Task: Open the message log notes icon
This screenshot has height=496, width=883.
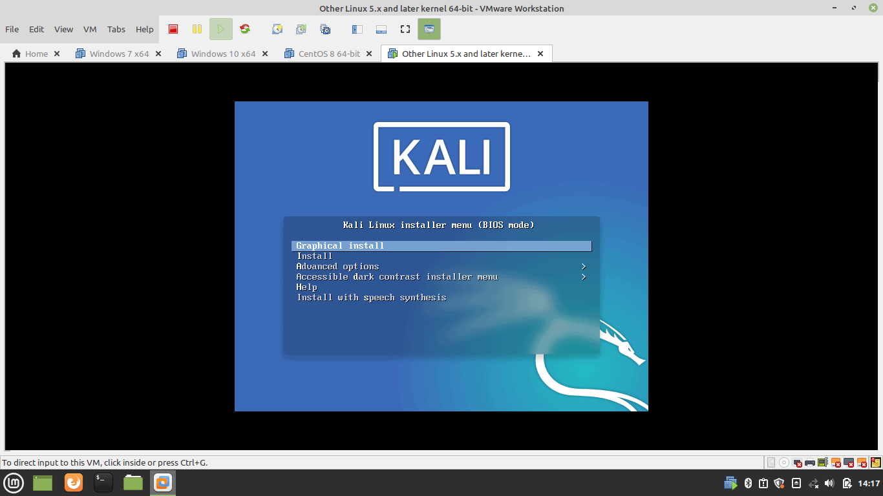Action: 876,462
